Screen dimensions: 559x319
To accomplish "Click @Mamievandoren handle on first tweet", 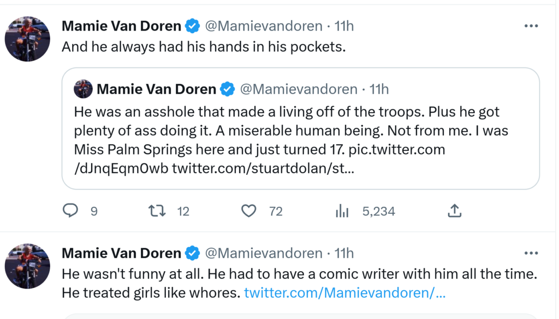I will (x=263, y=26).
